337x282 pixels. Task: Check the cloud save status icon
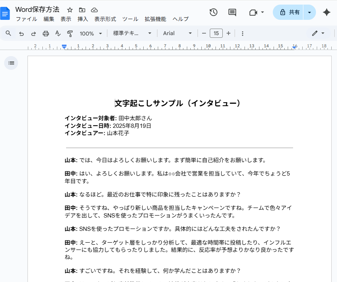click(x=94, y=10)
